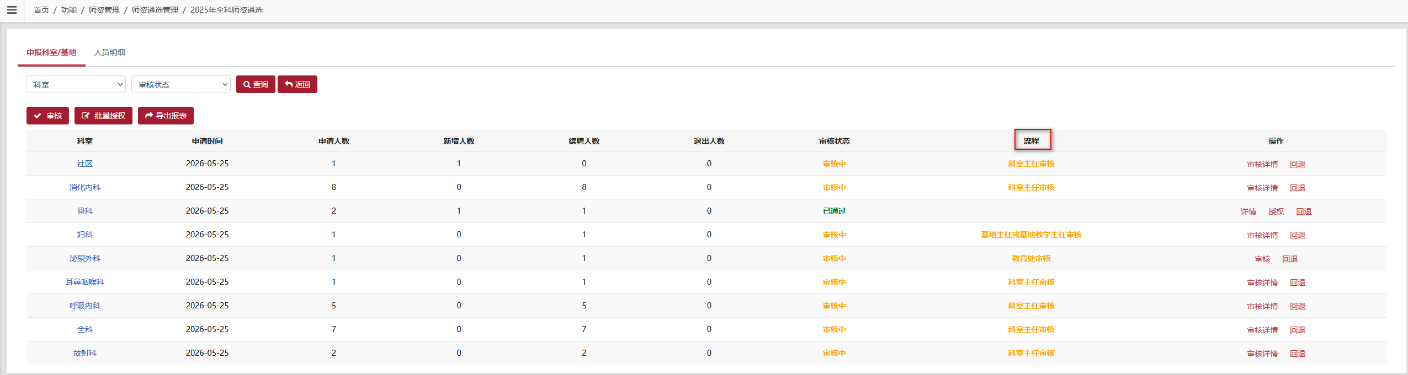
Task: Open the 放射科 department link
Action: point(85,353)
